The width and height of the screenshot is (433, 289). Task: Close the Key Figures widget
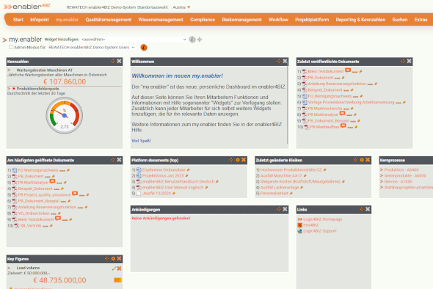[x=119, y=259]
